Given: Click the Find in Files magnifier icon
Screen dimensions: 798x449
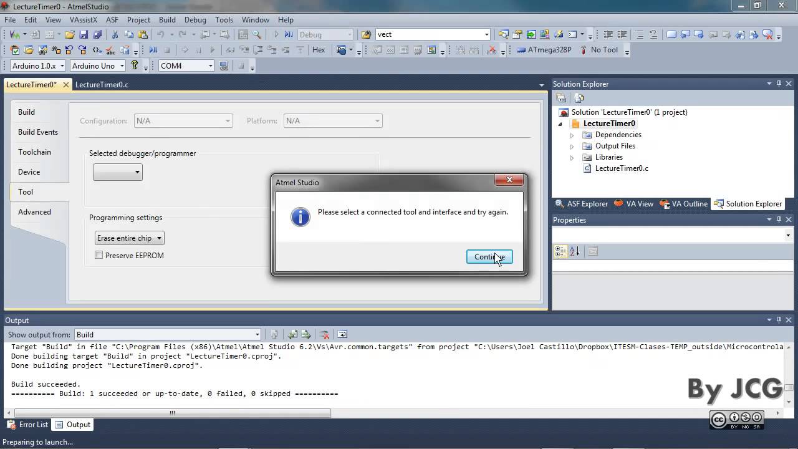Looking at the screenshot, I should (257, 34).
